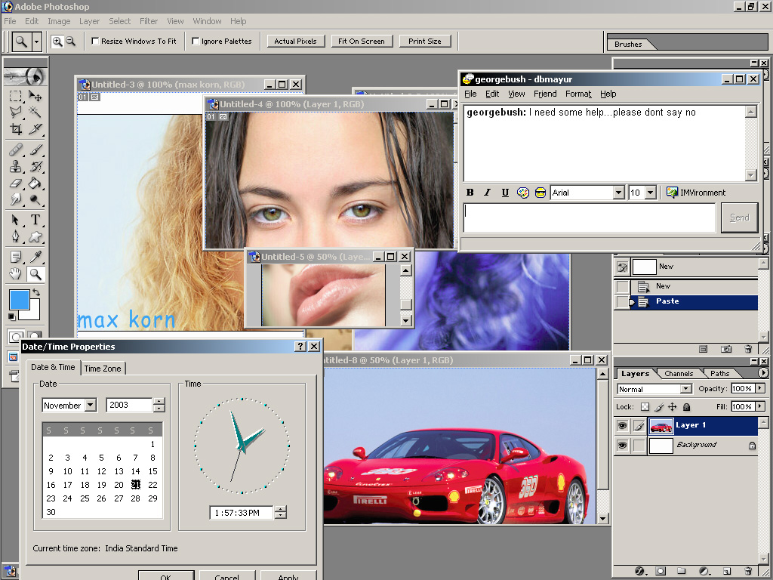This screenshot has width=773, height=580.
Task: Select the Polygonal Lasso tool
Action: (16, 113)
